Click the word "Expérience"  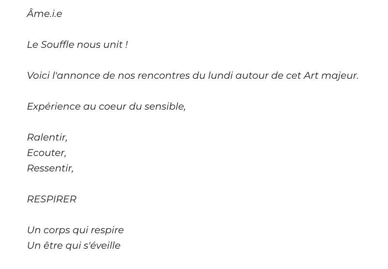pyautogui.click(x=54, y=107)
